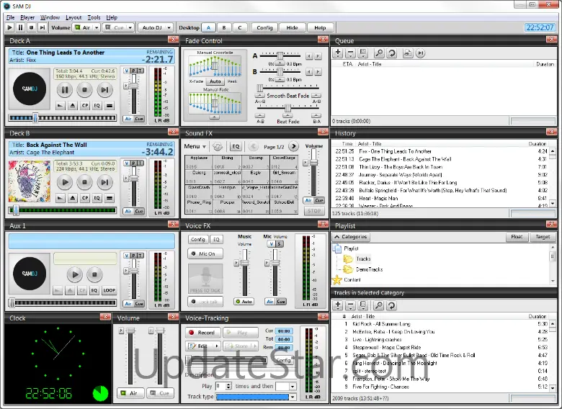Image resolution: width=562 pixels, height=409 pixels.
Task: Click the Hide button in the toolbar
Action: coord(292,27)
